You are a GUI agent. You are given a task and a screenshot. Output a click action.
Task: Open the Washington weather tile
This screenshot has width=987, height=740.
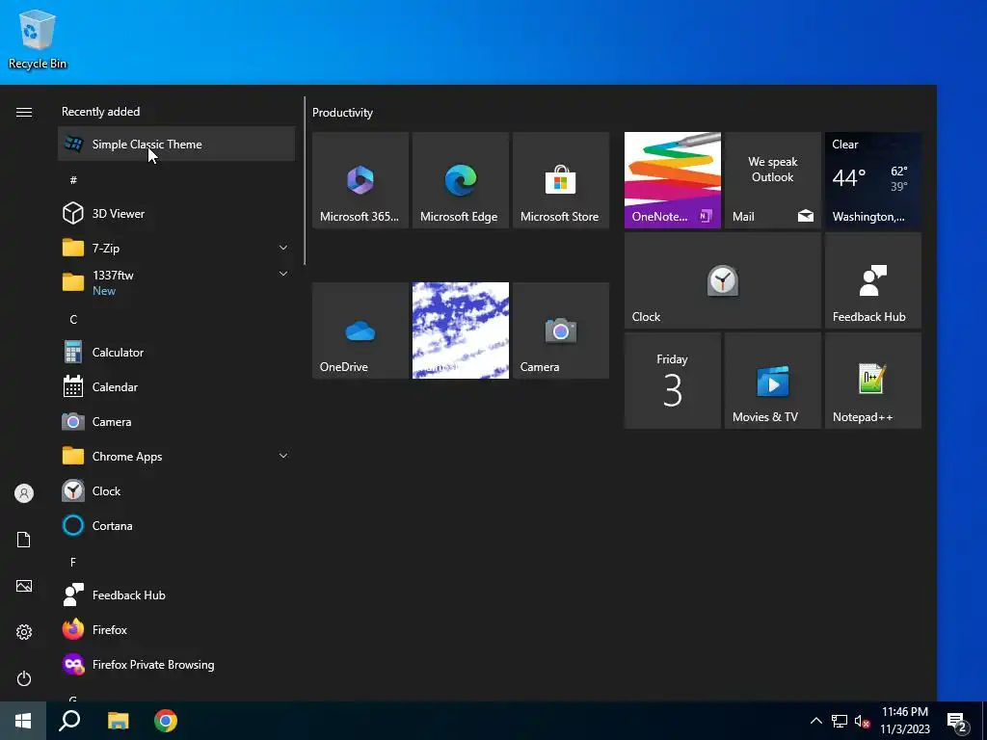[873, 180]
